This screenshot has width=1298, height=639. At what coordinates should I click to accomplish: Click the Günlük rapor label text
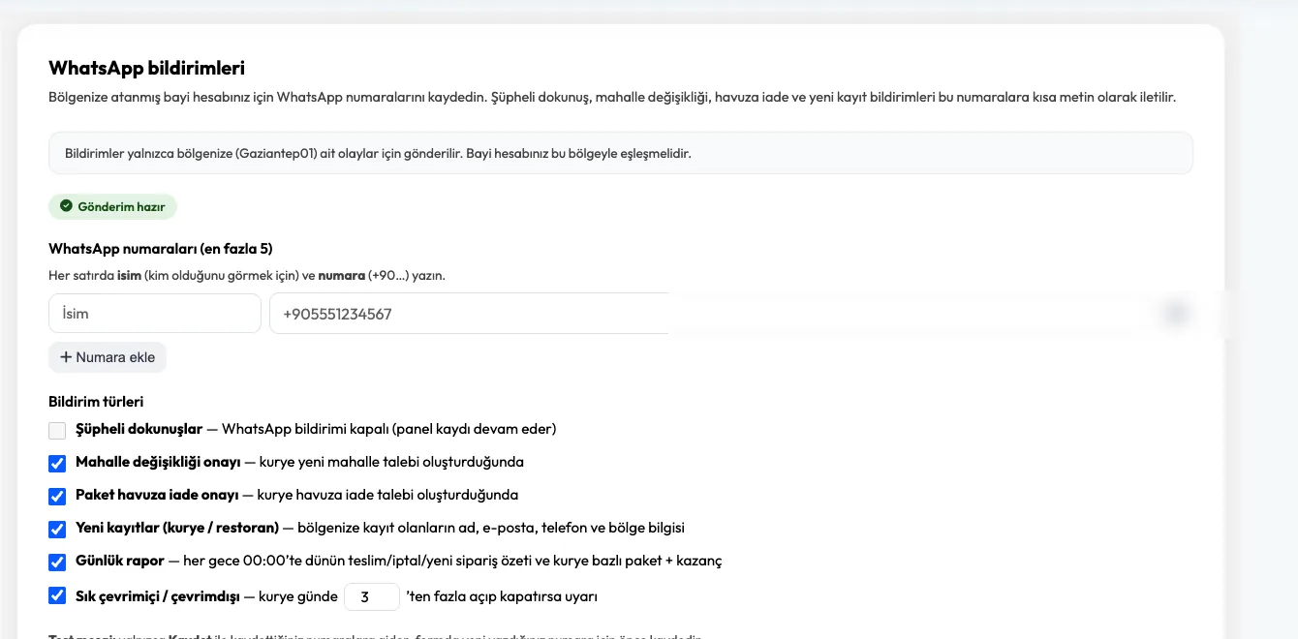coord(120,561)
